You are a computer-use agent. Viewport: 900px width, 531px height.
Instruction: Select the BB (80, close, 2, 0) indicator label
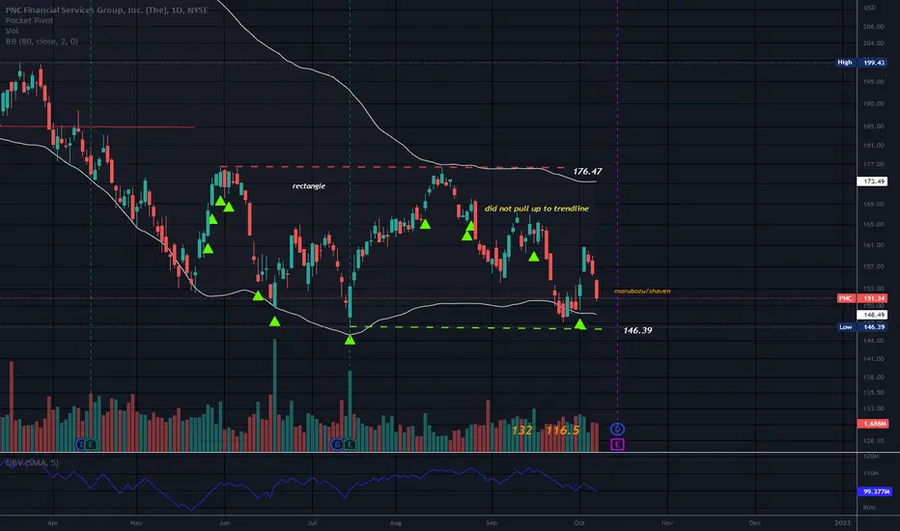tap(42, 42)
